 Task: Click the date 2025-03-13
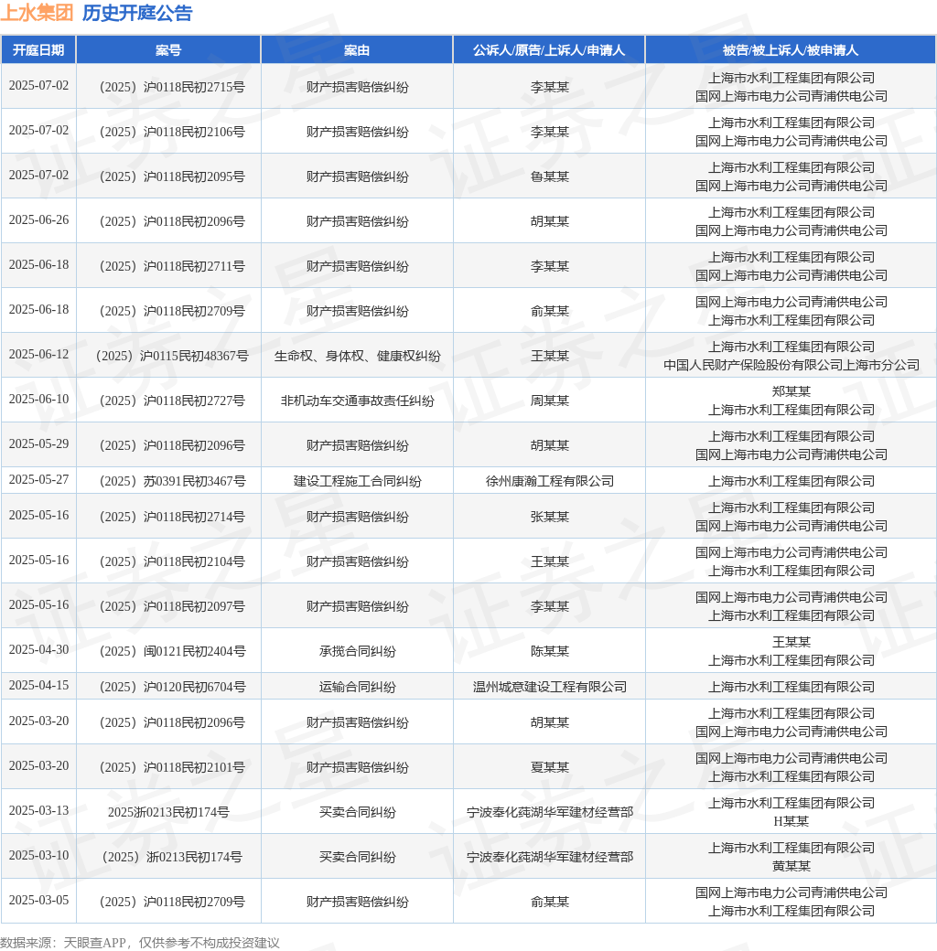38,811
